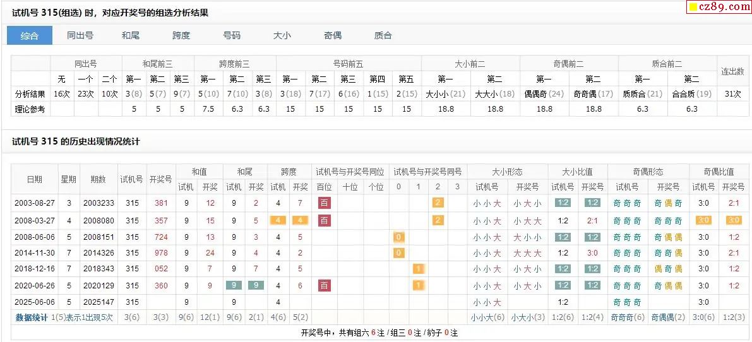Click the 3:0(6) statistic
The height and width of the screenshot is (342, 752).
[703, 317]
